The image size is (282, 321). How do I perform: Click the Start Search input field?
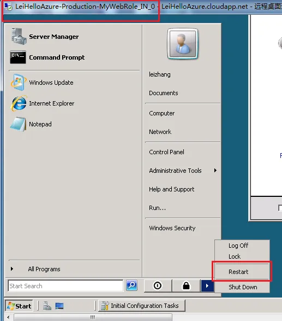[x=66, y=286]
